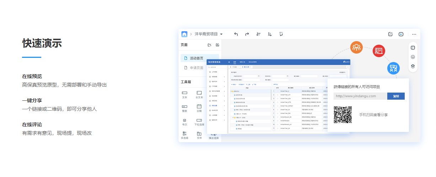Create a new page using the 页面 panel icon

218,45
